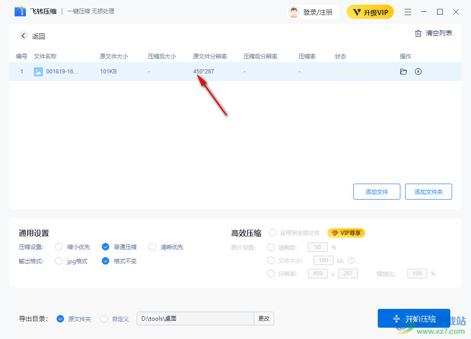Click the 飞转压缩 app logo icon
The width and height of the screenshot is (471, 339).
coord(20,11)
